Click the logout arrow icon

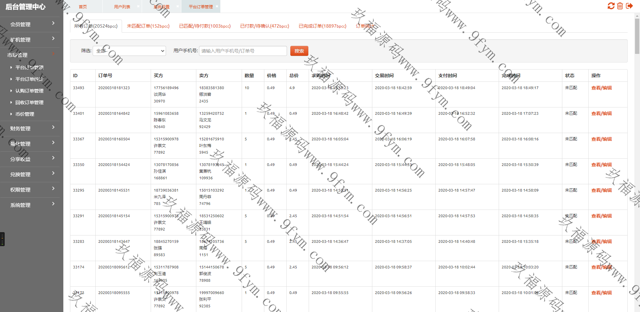point(629,6)
